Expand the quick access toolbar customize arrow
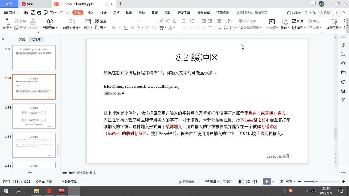The height and width of the screenshot is (196, 349). pyautogui.click(x=67, y=13)
